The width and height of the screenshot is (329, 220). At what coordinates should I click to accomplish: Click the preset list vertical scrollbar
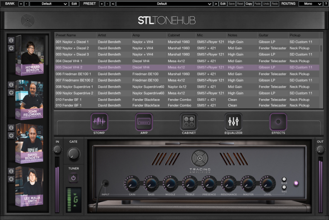(321, 48)
